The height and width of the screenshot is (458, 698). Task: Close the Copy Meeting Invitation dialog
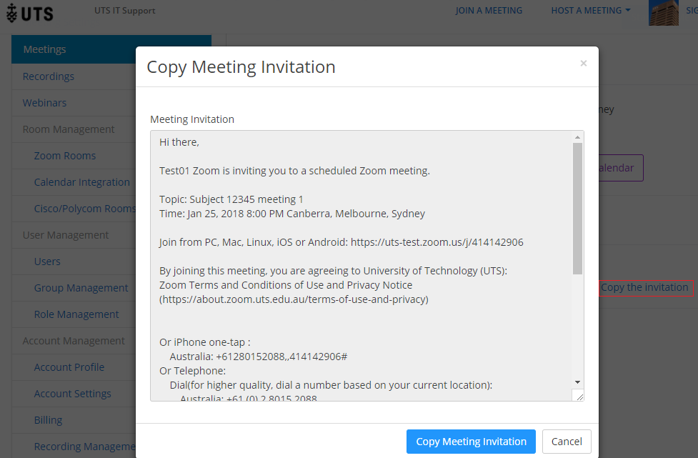pos(583,64)
